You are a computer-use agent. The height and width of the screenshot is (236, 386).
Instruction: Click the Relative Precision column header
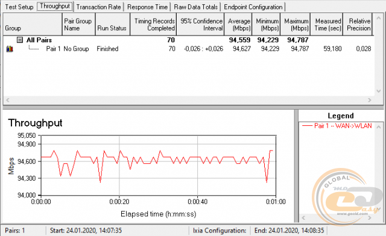coord(358,24)
